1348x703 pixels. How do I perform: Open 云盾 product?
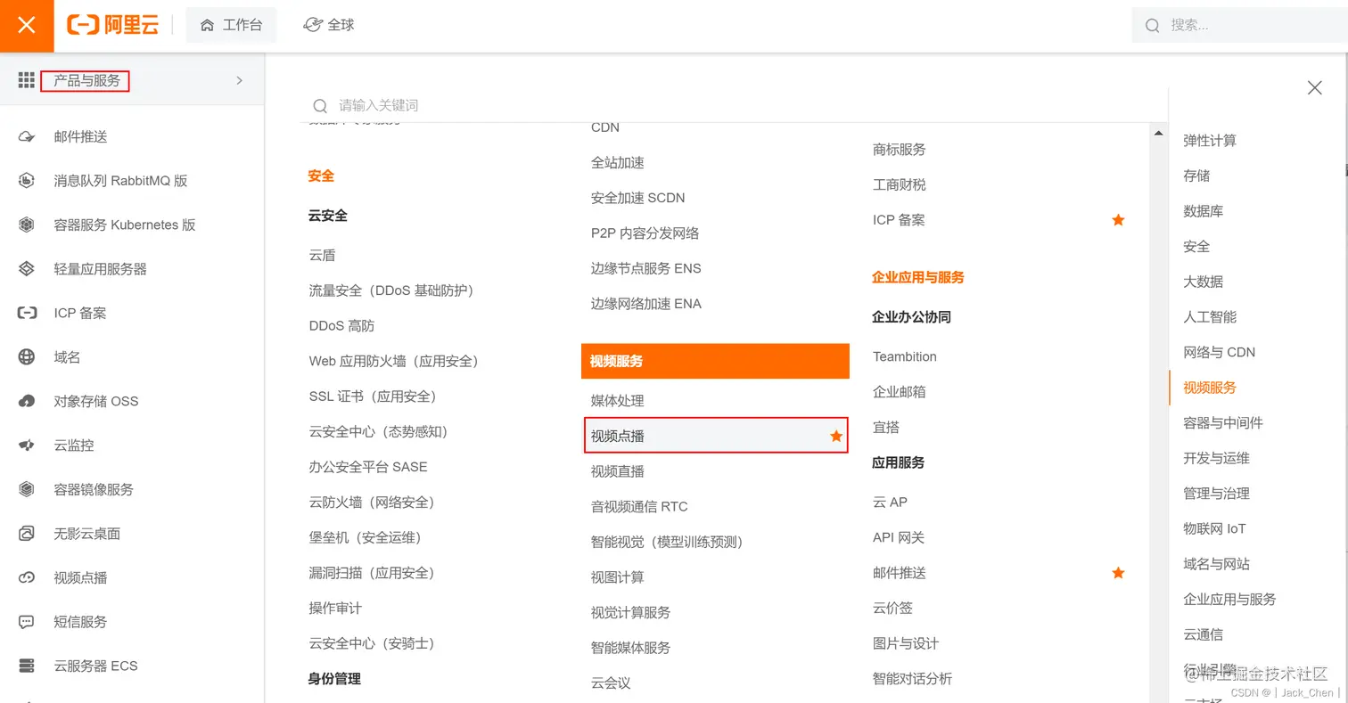tap(322, 255)
